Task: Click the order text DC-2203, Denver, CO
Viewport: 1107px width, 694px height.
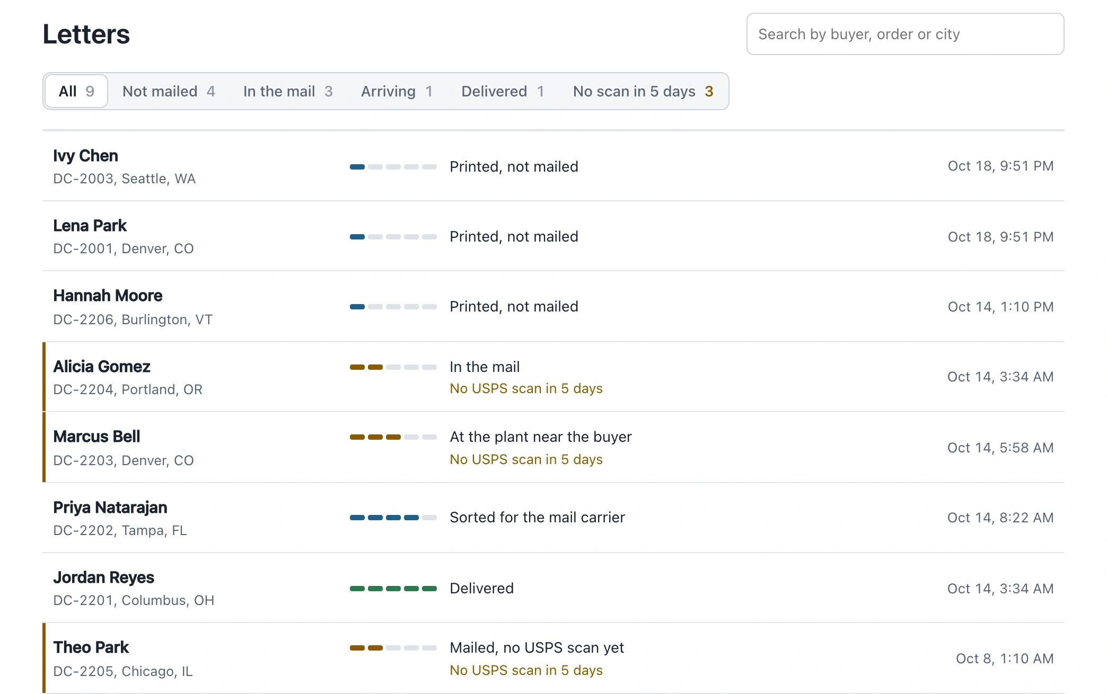Action: tap(124, 460)
